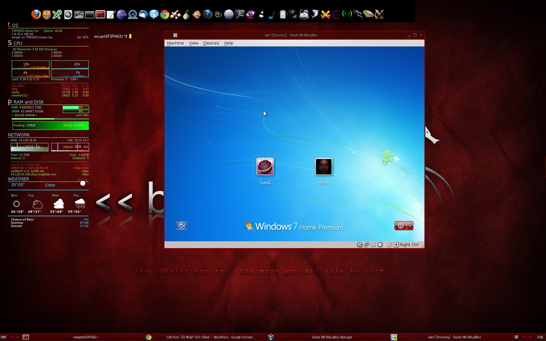Screen dimensions: 546x341
Task: Open the View menu in VirtualBox
Action: click(193, 43)
